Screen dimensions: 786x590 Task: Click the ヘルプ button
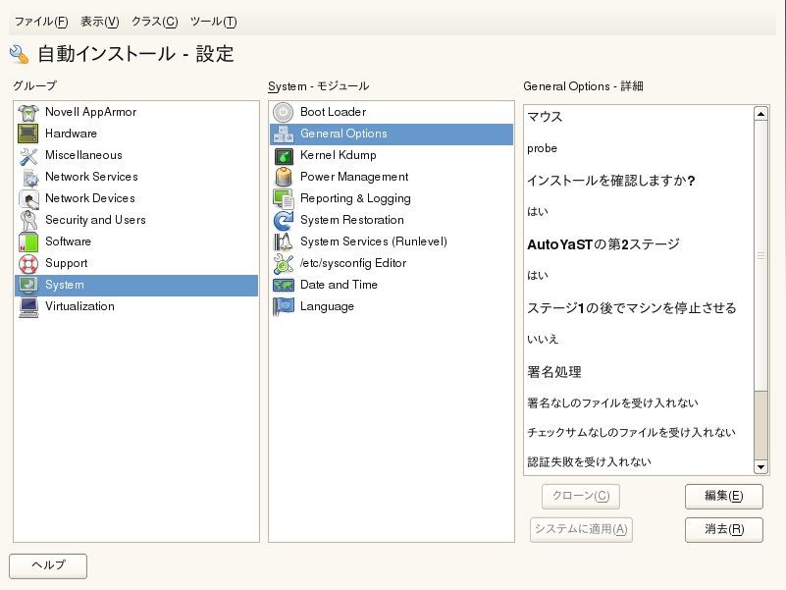[x=48, y=565]
